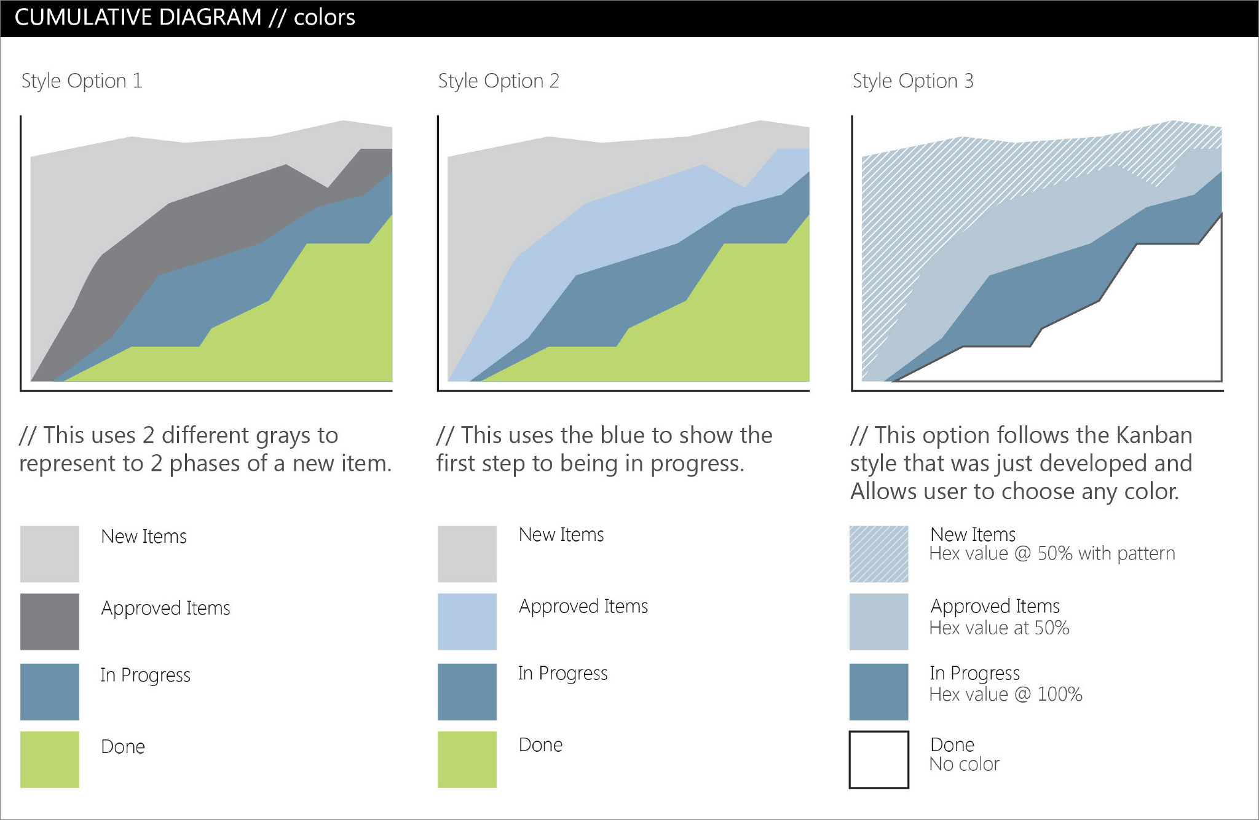Image resolution: width=1259 pixels, height=820 pixels.
Task: Click the CUMULATIVE DIAGRAM // colors title
Action: point(184,17)
